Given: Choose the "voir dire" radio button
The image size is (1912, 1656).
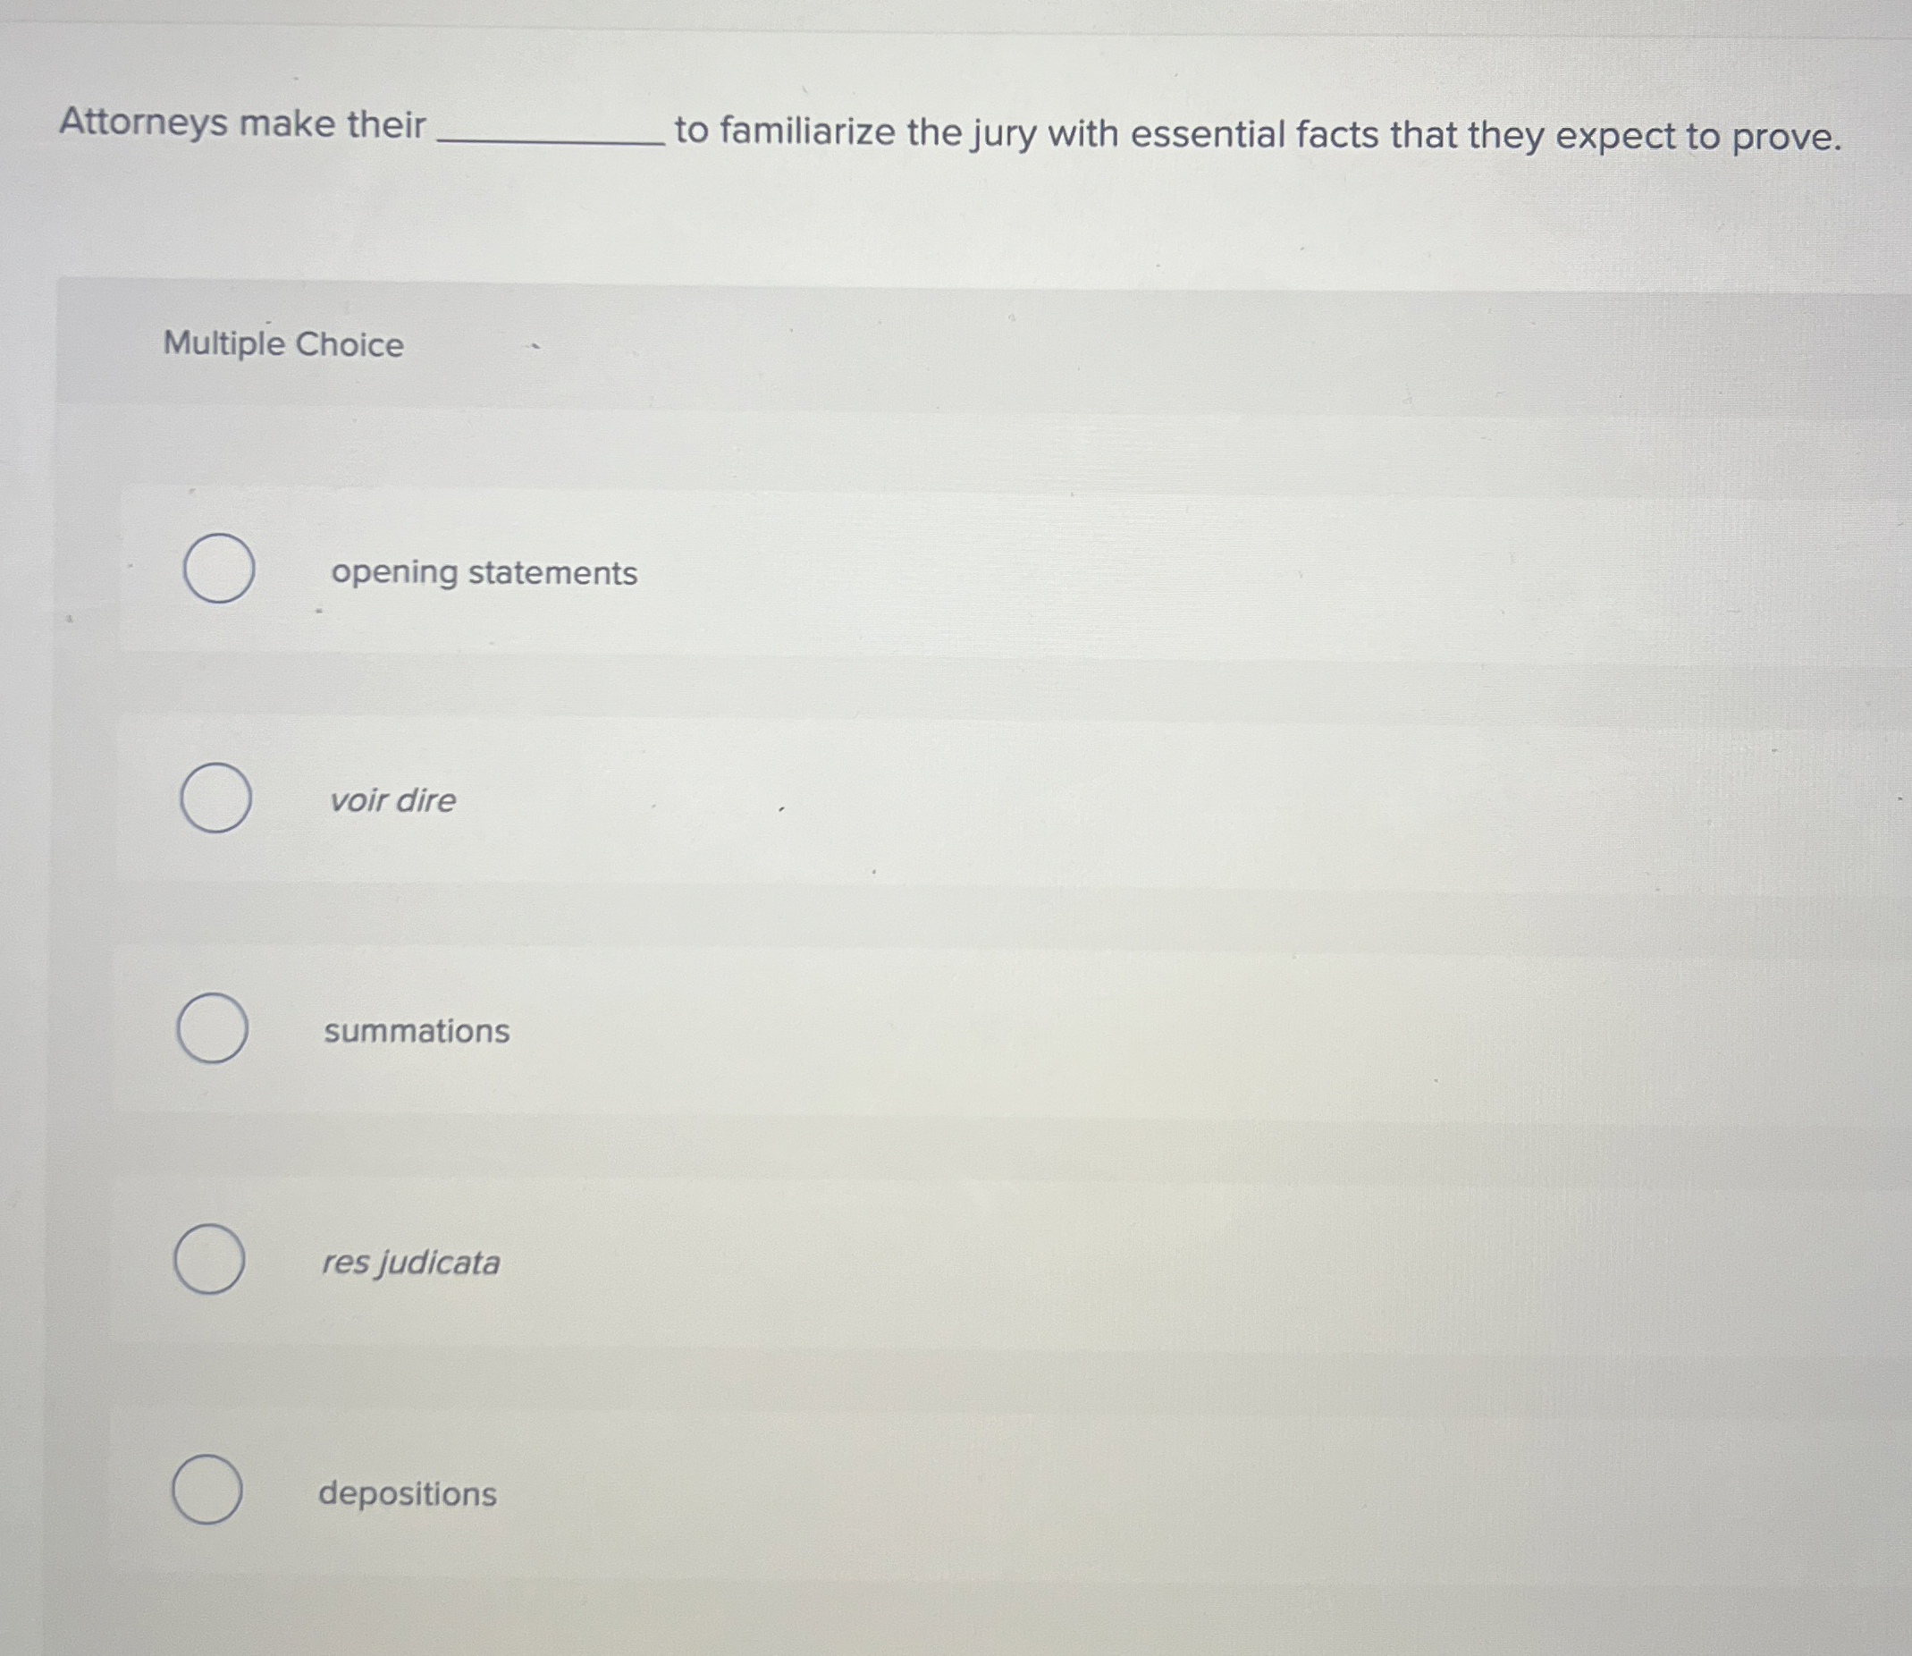Looking at the screenshot, I should (x=215, y=798).
